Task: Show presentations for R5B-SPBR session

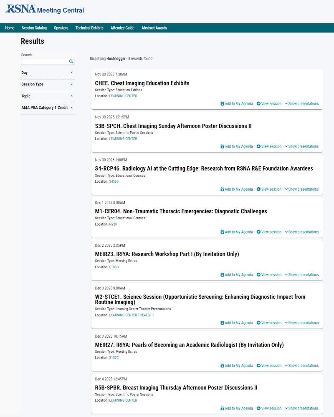Action: click(302, 409)
